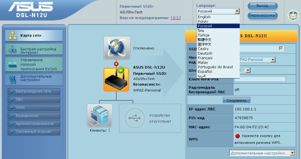Open the clients count link 1

tap(109, 130)
